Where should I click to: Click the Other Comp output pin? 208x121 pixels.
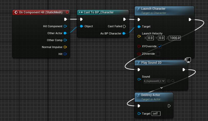[65, 40]
